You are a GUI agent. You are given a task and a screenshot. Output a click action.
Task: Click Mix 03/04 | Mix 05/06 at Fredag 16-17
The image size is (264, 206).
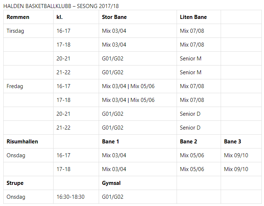point(129,86)
